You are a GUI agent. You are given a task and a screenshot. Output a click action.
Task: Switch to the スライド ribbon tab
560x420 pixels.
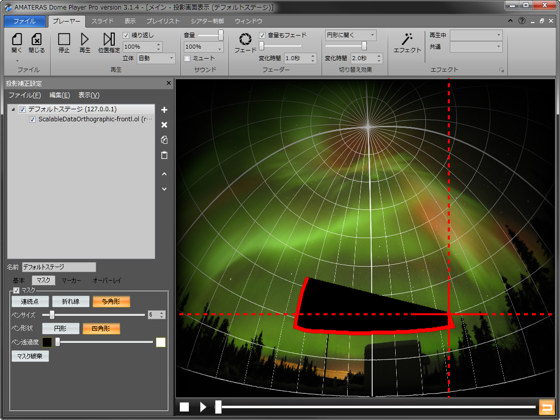tap(103, 21)
